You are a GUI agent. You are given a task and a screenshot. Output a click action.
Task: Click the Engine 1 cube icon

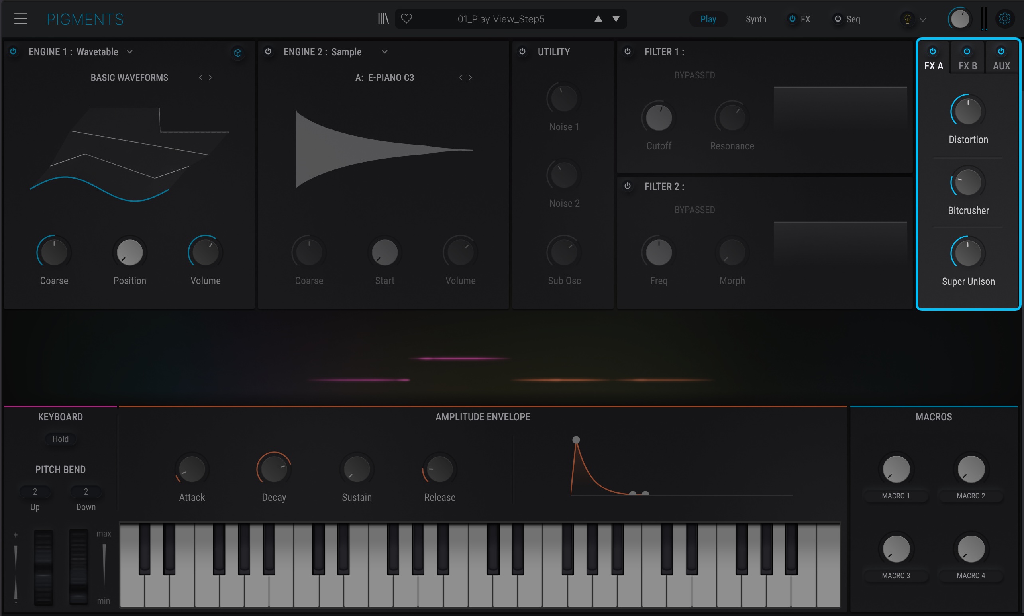[238, 53]
